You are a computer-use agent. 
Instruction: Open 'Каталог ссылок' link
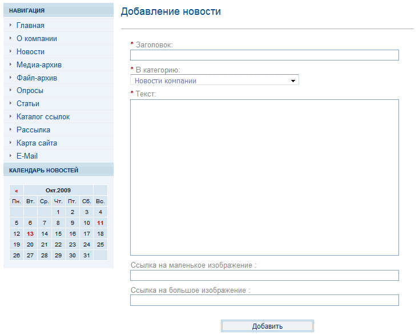(x=43, y=116)
